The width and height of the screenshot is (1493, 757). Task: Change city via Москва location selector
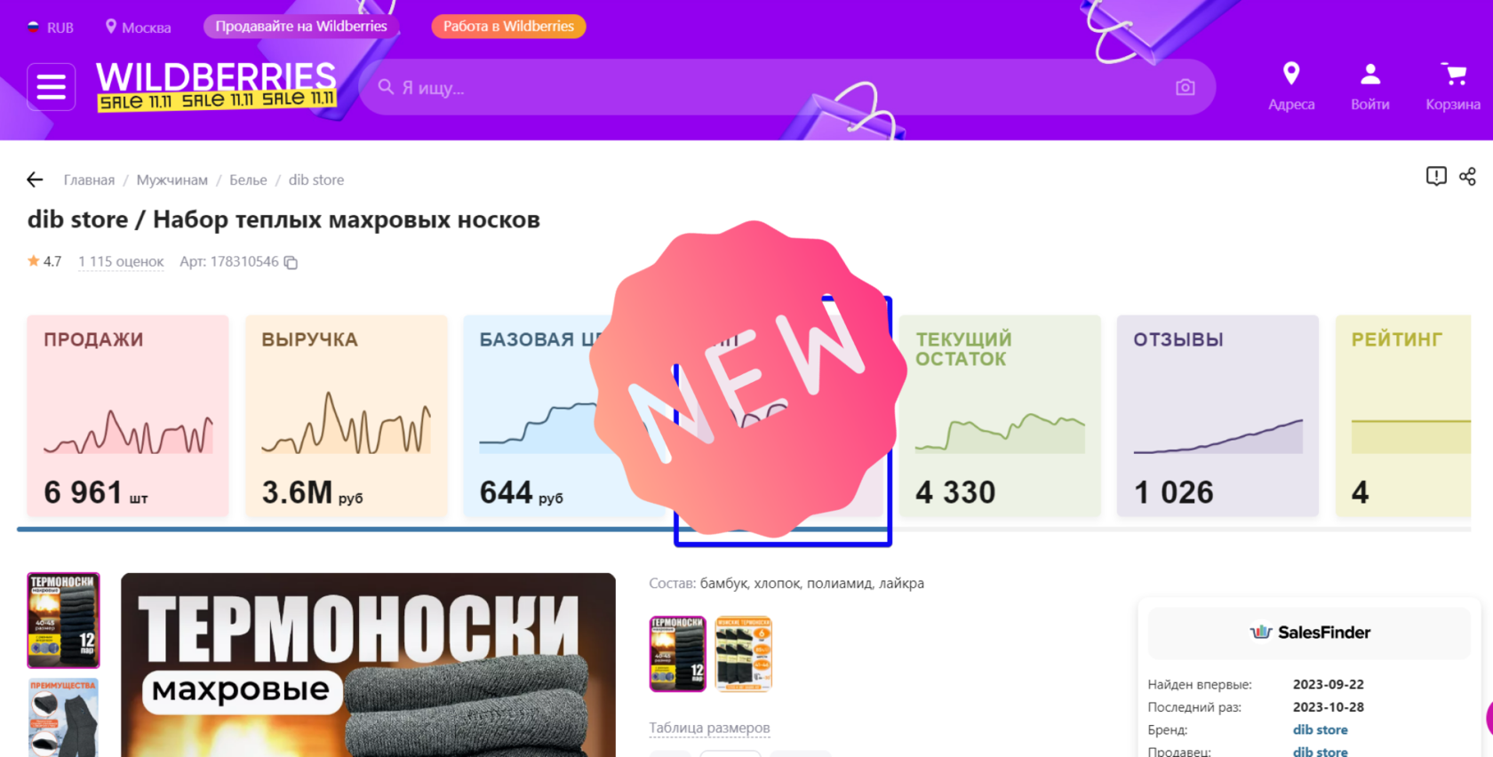[x=138, y=28]
